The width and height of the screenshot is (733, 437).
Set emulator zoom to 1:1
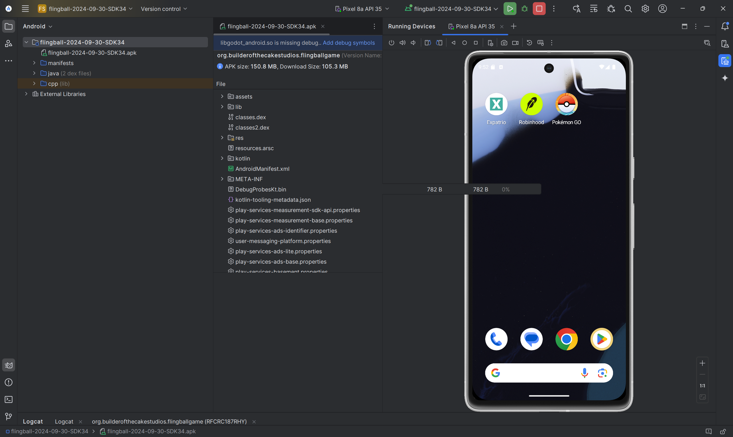point(702,386)
